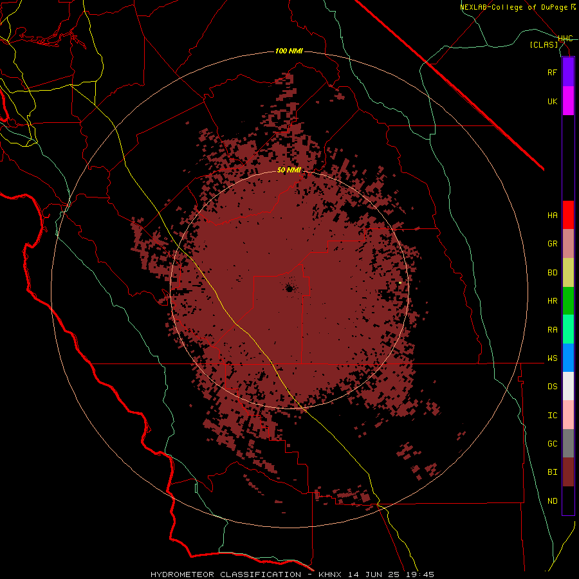The width and height of the screenshot is (579, 579).
Task: Click the small yellow-green pixel in the echo
Action: click(400, 283)
